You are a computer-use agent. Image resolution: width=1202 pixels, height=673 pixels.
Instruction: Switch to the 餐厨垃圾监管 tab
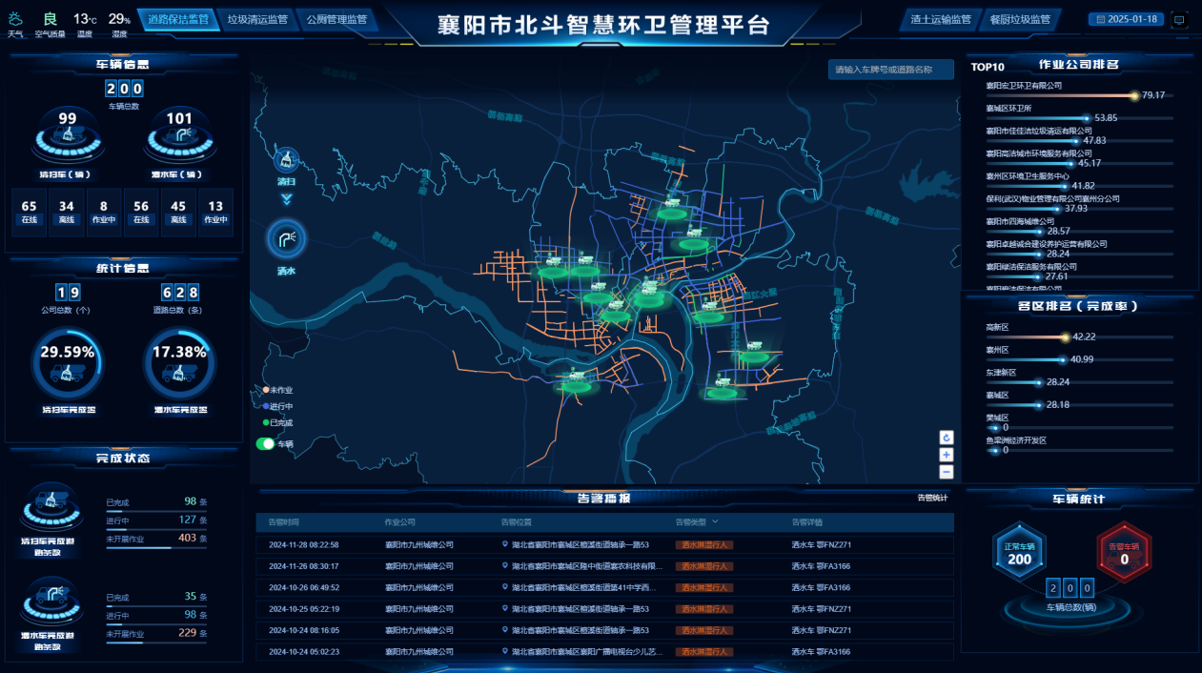pyautogui.click(x=1019, y=19)
